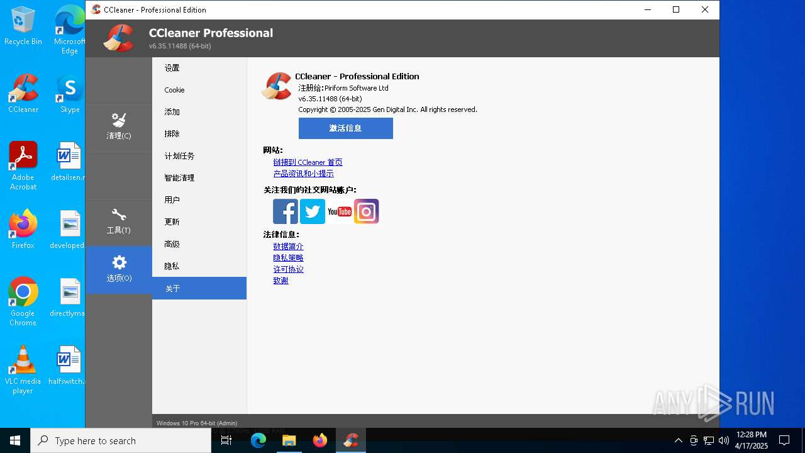
Task: Open the 清理(C) cleaner section
Action: pos(119,128)
